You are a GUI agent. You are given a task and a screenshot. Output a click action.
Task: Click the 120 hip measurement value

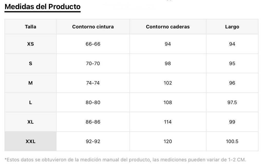[x=168, y=141]
